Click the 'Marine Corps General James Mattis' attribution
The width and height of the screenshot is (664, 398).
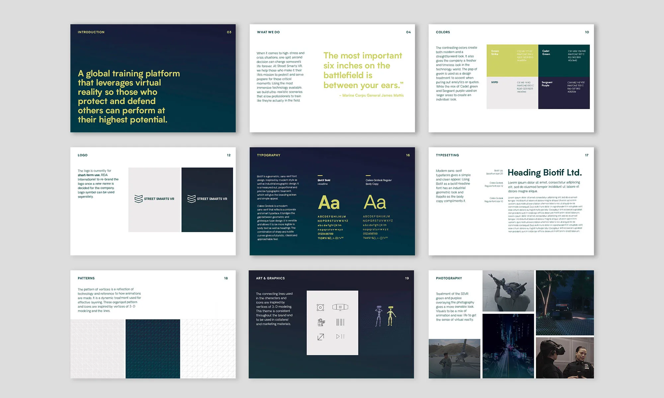pos(373,96)
